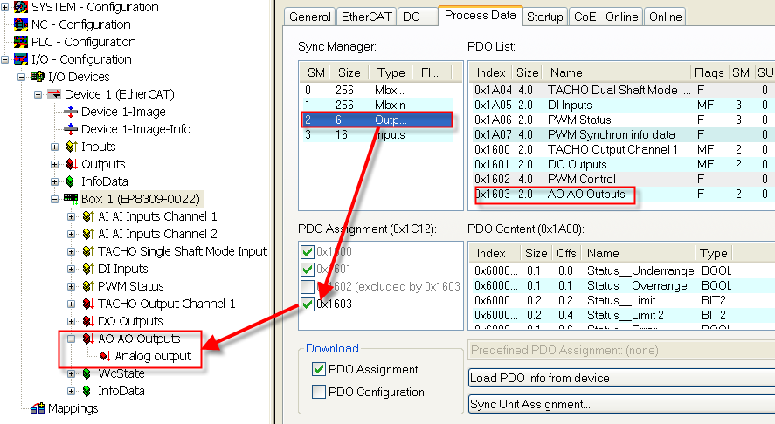Collapse the Device 1 (EtherCAT) node
Image resolution: width=775 pixels, height=424 pixels.
point(38,94)
